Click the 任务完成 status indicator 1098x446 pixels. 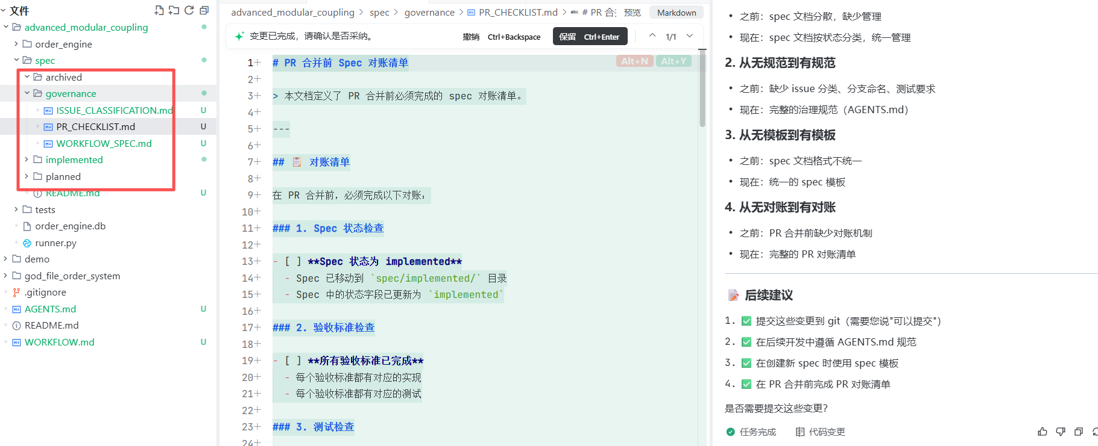coord(751,432)
